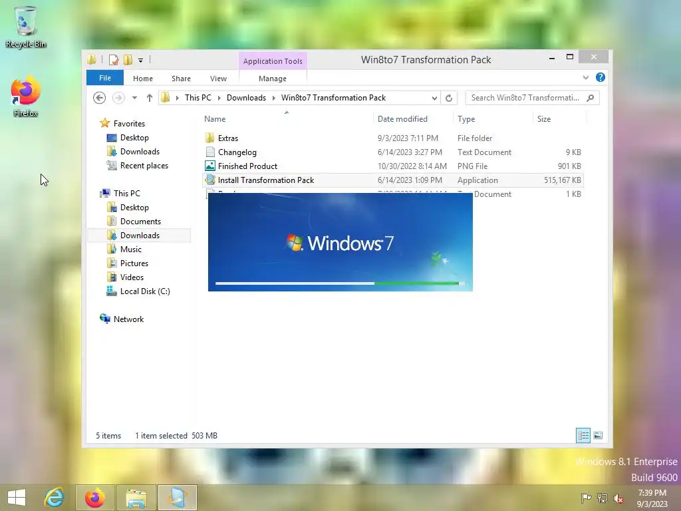681x511 pixels.
Task: Click the search magnifier icon
Action: [591, 98]
